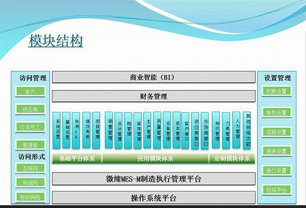Choose the 公司员工 button
306x208 pixels.
30,128
